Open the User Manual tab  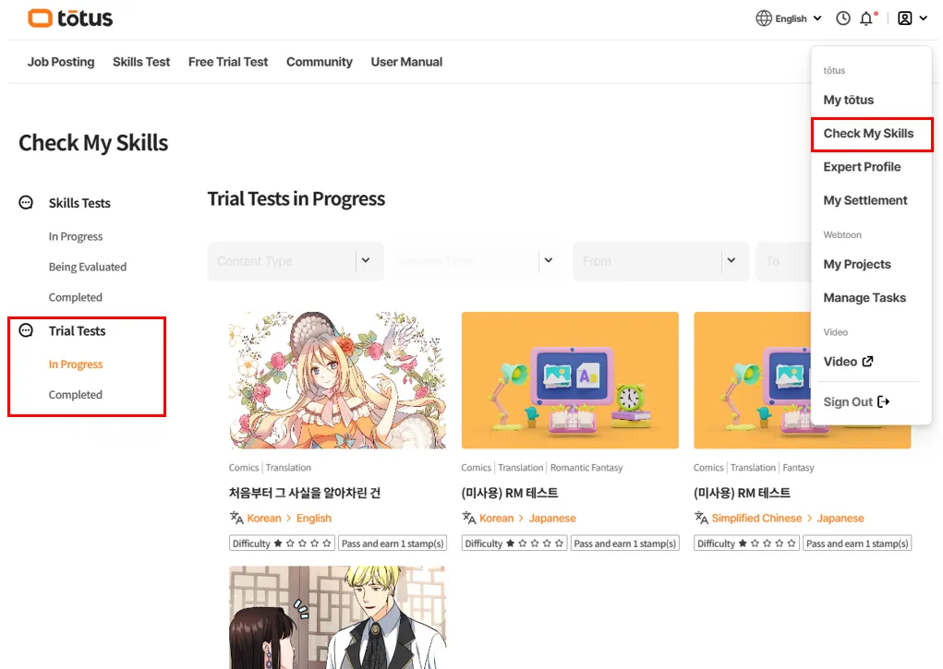(x=406, y=62)
